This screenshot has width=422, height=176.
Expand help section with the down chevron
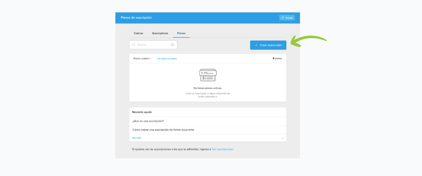click(x=282, y=138)
